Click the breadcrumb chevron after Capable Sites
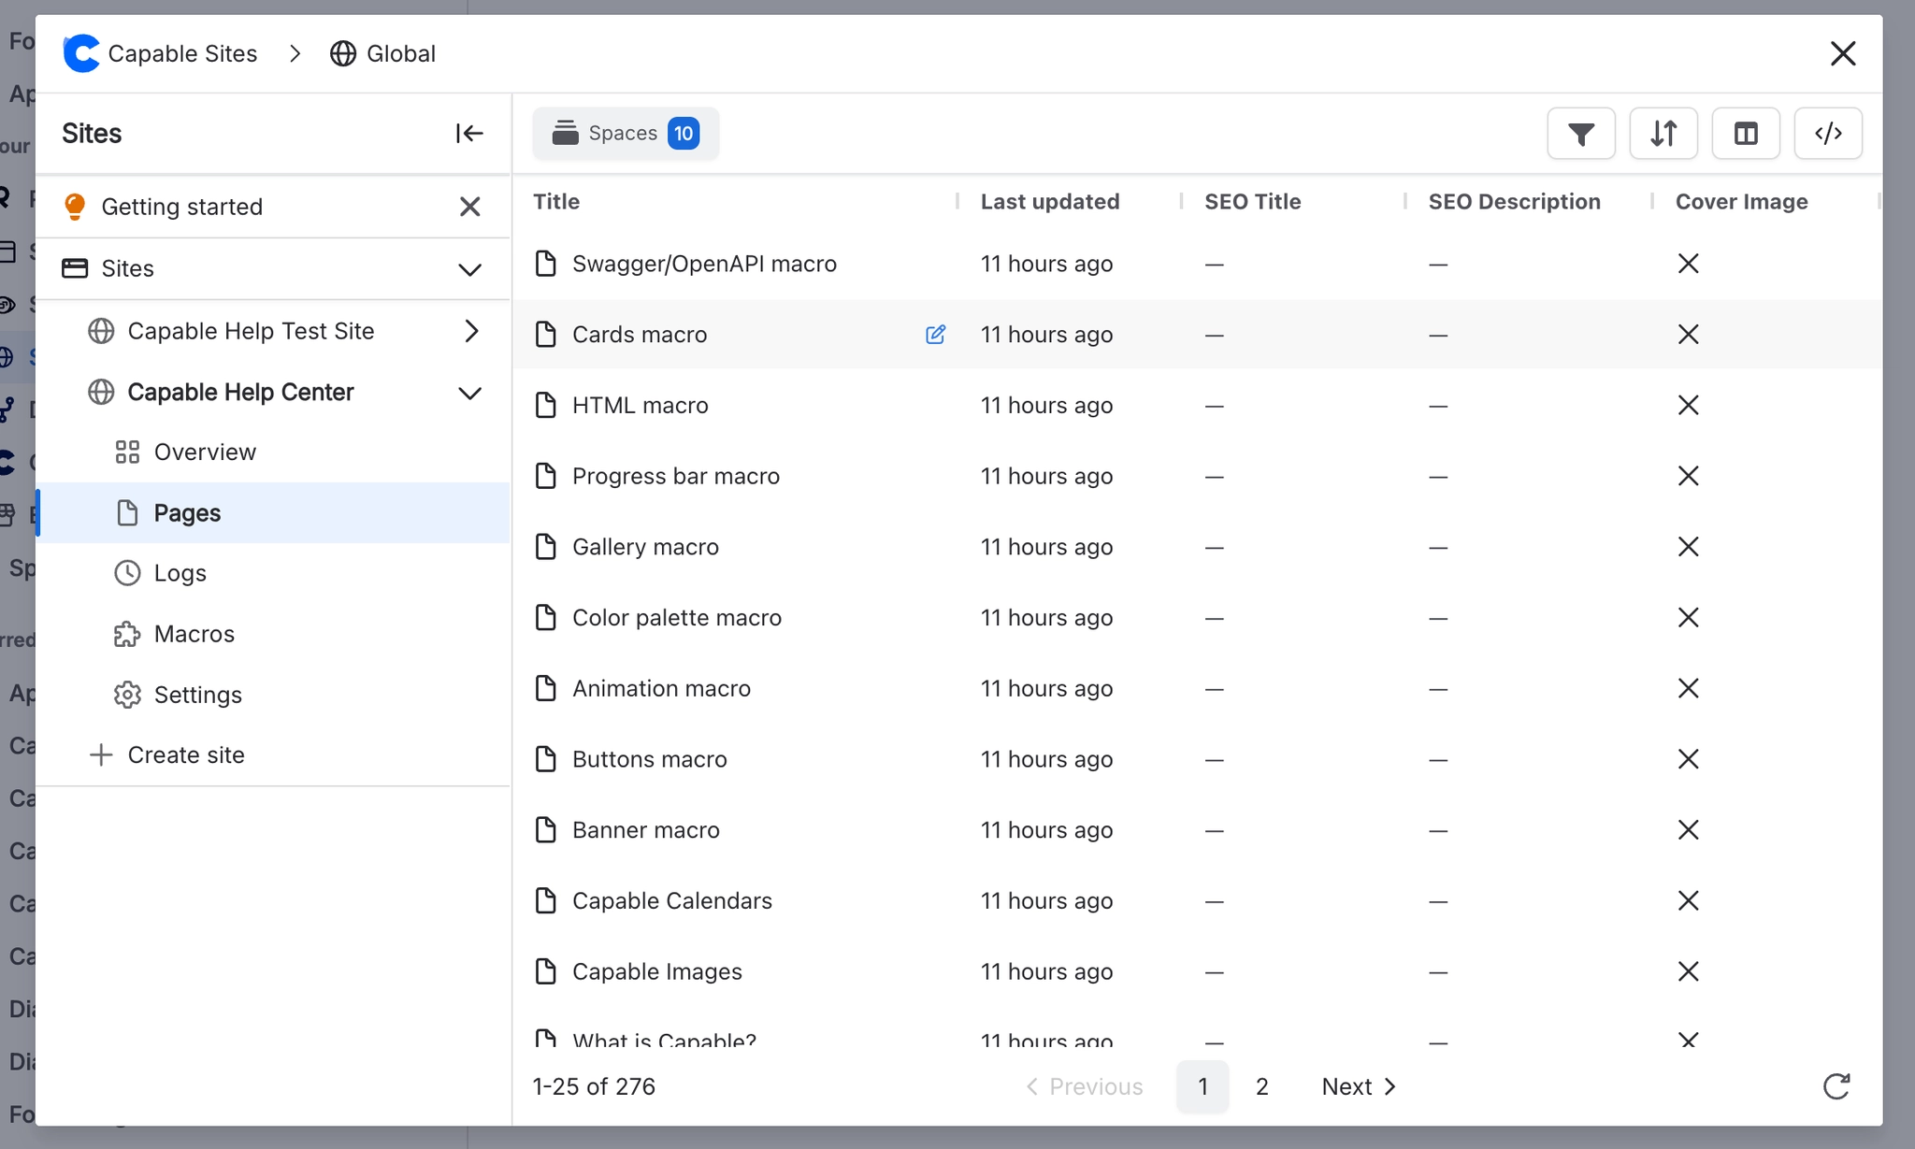The width and height of the screenshot is (1915, 1149). pos(295,53)
